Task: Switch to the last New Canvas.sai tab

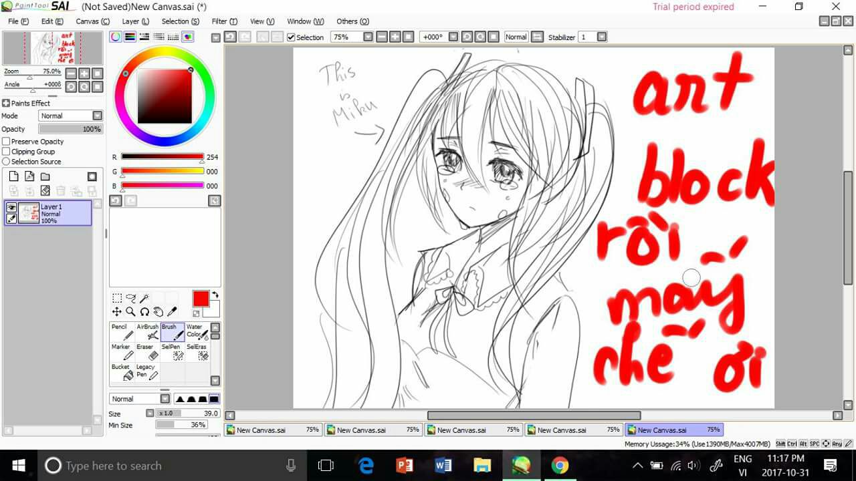Action: (674, 430)
